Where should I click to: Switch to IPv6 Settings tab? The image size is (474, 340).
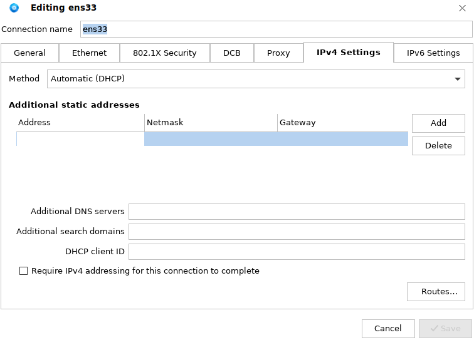click(433, 53)
